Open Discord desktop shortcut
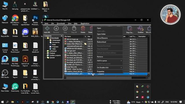Viewport: 185px width, 104px height. [25, 33]
